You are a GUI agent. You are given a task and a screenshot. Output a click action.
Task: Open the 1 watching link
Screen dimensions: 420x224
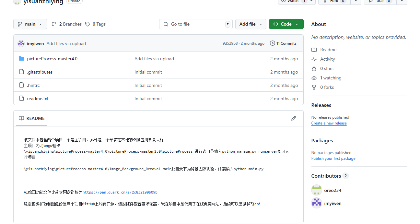coord(331,78)
